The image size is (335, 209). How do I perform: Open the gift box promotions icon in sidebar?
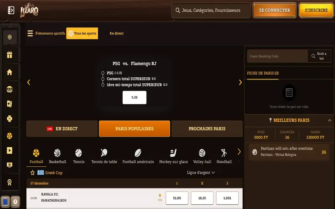coord(9,55)
